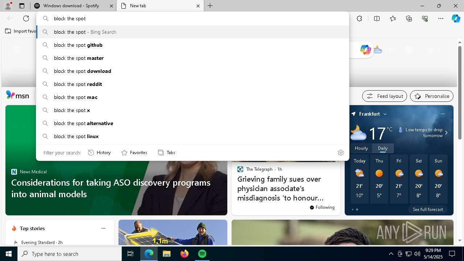464x261 pixels.
Task: Choose 'block the spot - Bing Search' suggestion
Action: pyautogui.click(x=192, y=32)
